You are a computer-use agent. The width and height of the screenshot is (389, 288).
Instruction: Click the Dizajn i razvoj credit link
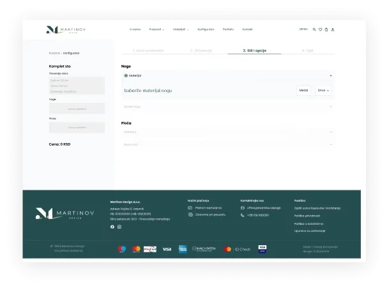point(321,249)
